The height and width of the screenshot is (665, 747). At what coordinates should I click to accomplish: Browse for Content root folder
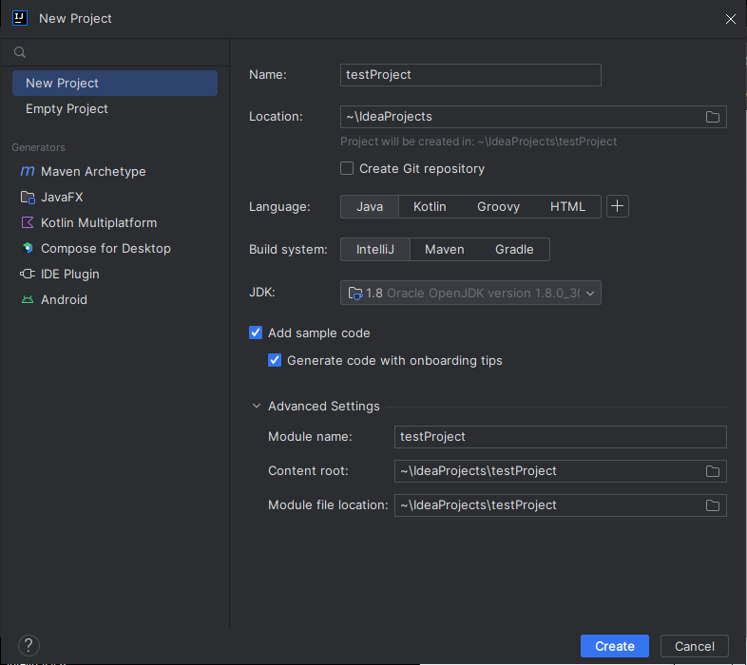click(712, 471)
